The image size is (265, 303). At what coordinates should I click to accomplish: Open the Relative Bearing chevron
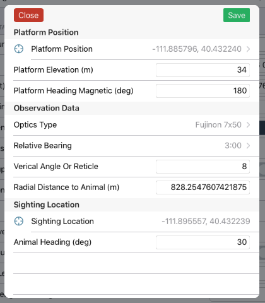click(x=248, y=146)
